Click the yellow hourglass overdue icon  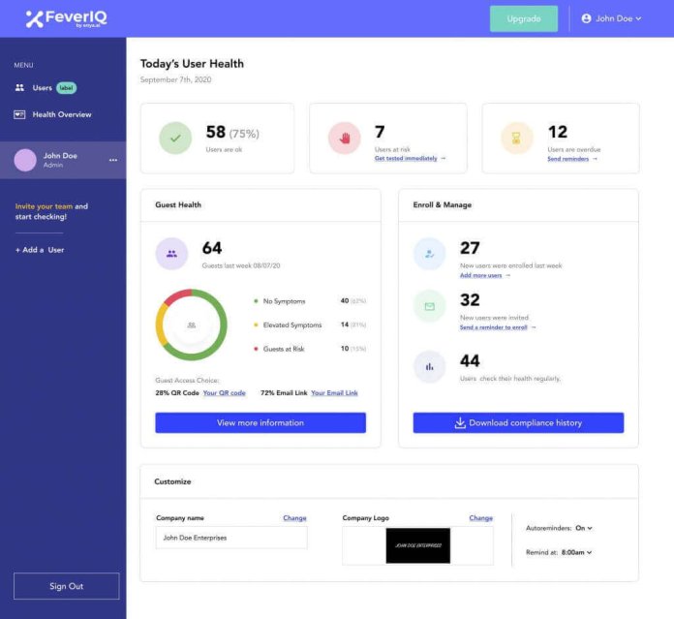[516, 139]
